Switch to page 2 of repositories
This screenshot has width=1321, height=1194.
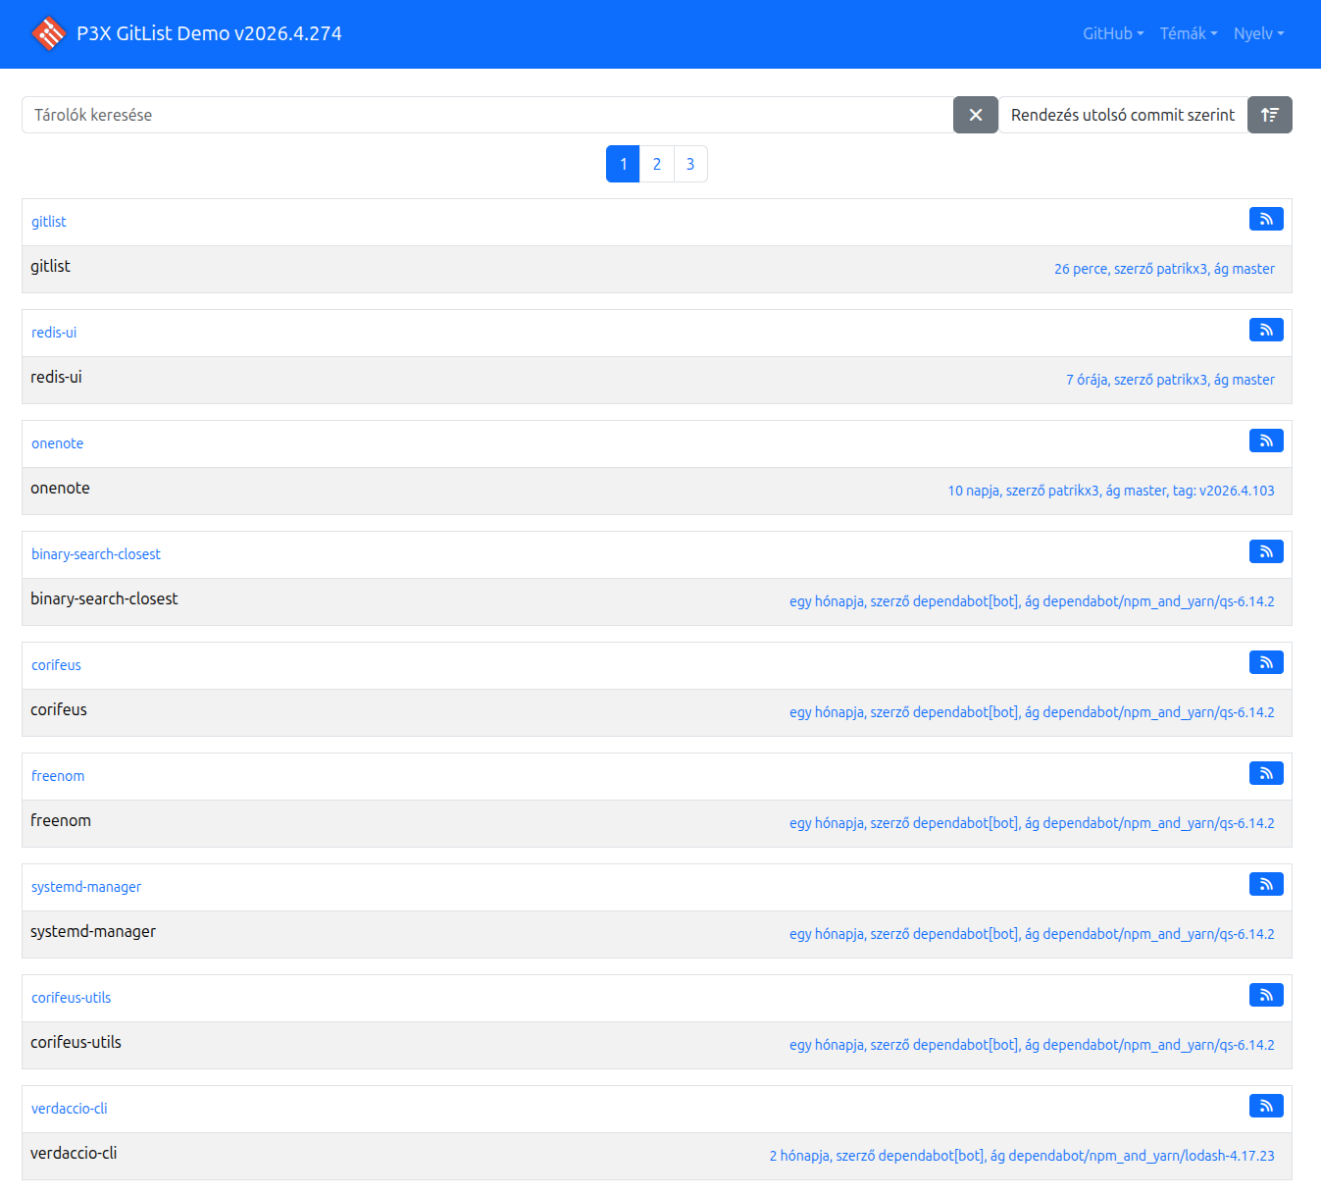656,164
